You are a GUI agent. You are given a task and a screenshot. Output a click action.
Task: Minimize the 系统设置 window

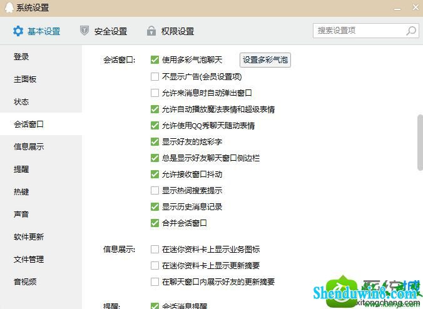tap(397, 9)
